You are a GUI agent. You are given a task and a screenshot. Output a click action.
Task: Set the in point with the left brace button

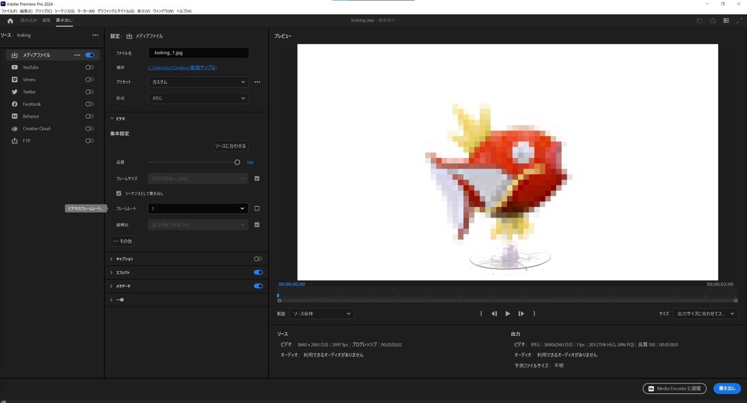pos(481,313)
